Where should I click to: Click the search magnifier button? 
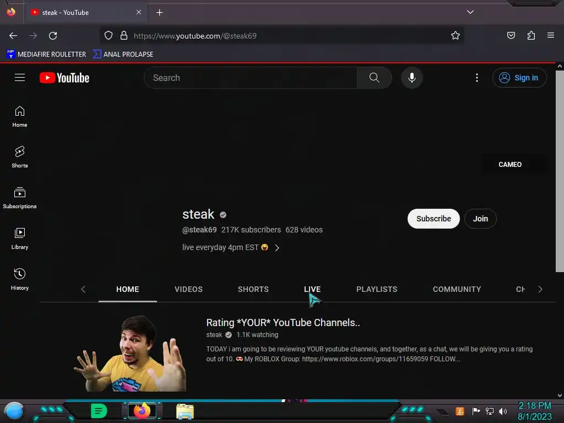pyautogui.click(x=374, y=78)
